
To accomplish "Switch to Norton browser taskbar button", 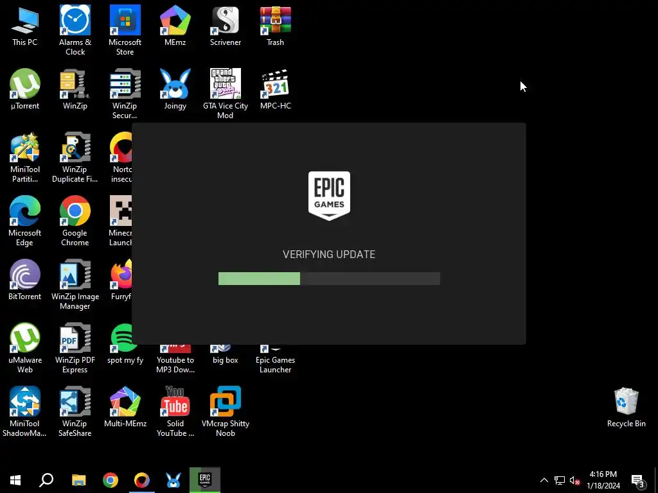I will pyautogui.click(x=142, y=480).
